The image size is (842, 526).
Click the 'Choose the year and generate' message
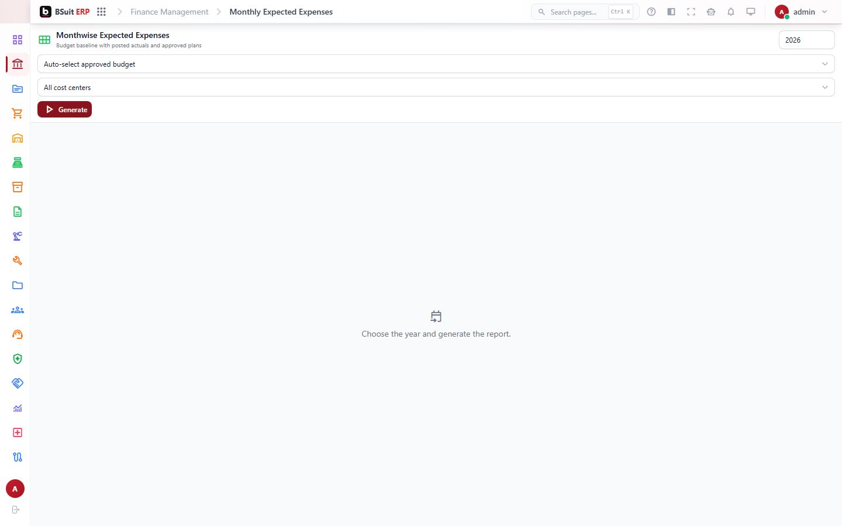[x=436, y=334]
